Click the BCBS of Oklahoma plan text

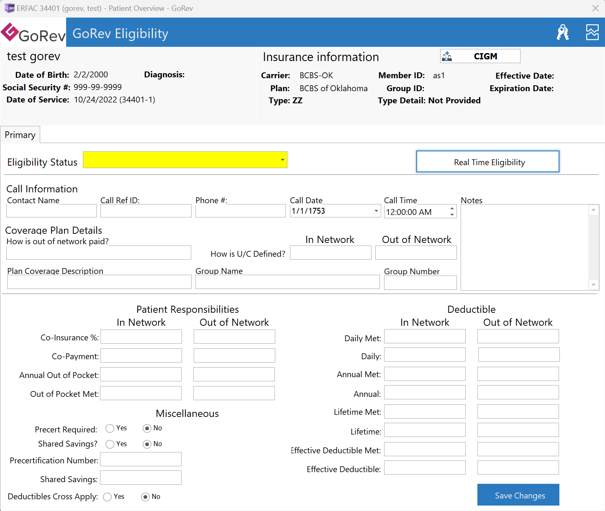tap(333, 88)
